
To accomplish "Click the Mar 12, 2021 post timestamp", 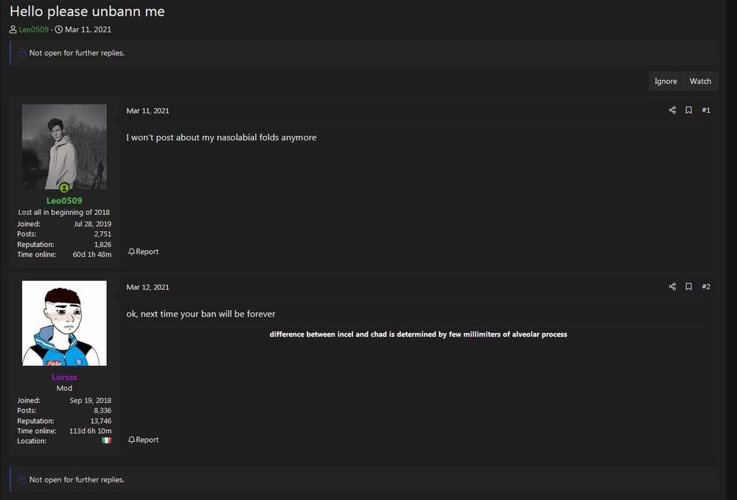I will coord(147,287).
